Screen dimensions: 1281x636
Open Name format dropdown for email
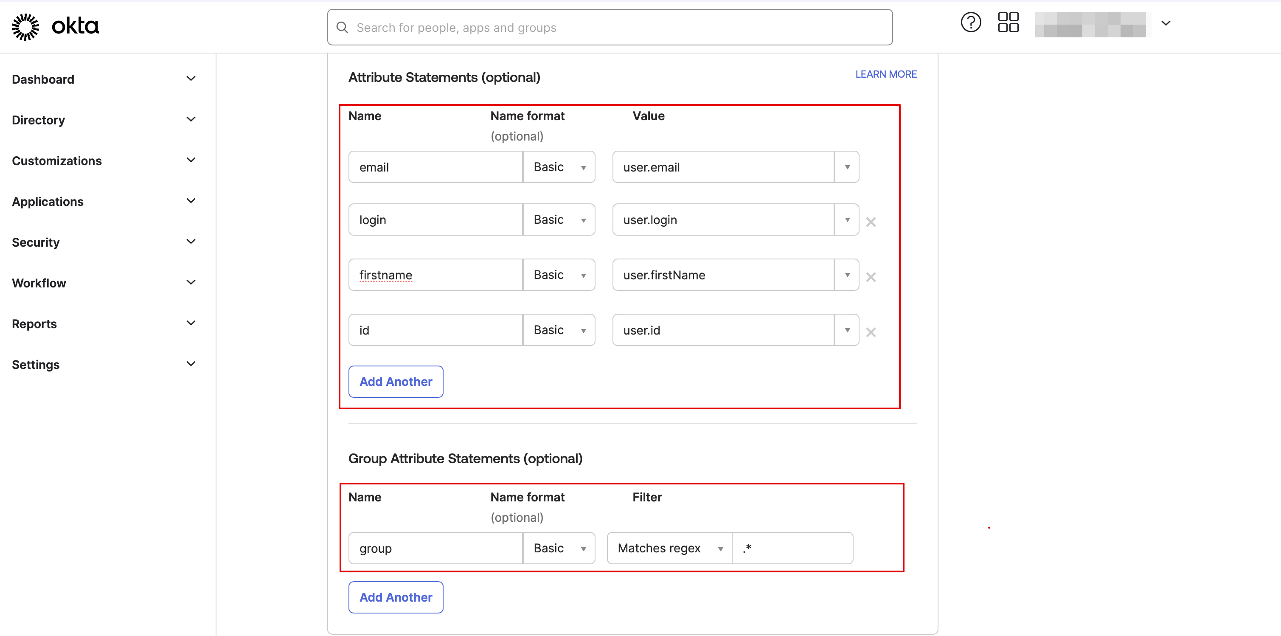[x=559, y=167]
